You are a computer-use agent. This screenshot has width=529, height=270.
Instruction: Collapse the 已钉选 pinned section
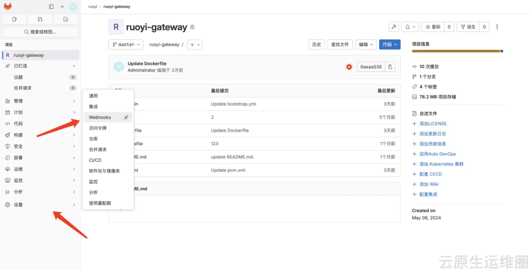tap(41, 66)
